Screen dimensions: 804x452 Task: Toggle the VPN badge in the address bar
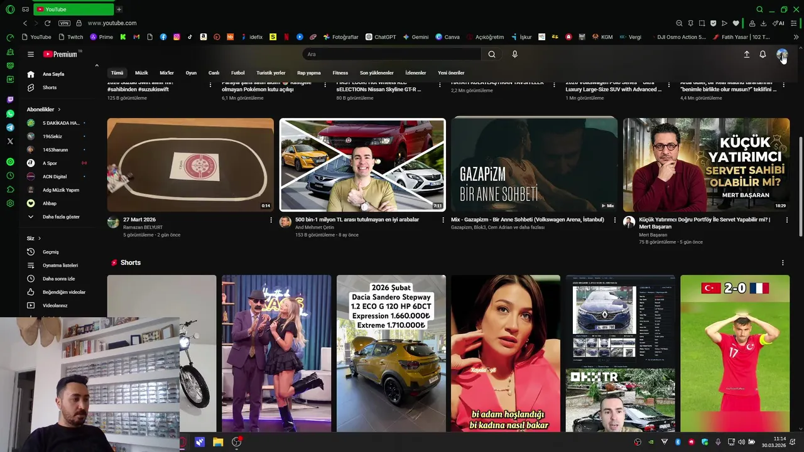[64, 23]
